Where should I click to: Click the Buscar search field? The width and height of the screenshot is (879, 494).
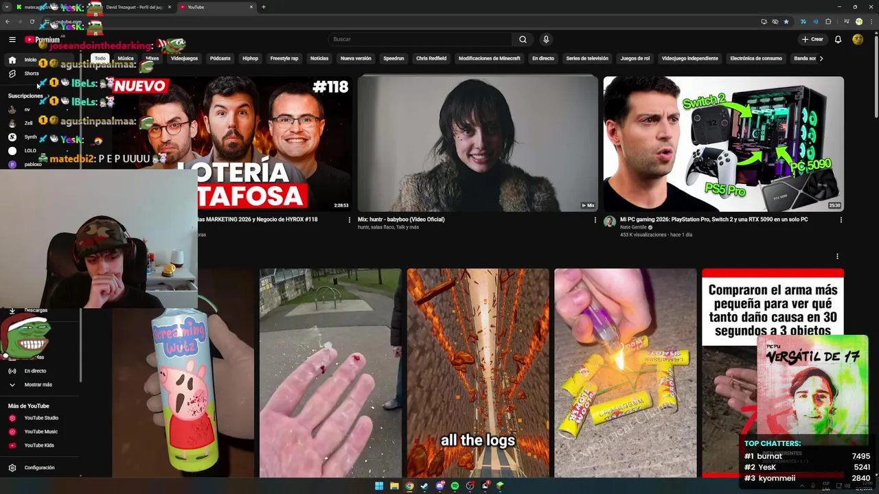(420, 39)
